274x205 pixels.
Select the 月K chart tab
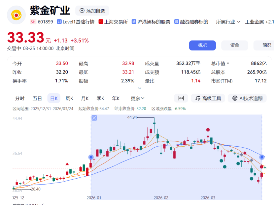click(x=85, y=99)
